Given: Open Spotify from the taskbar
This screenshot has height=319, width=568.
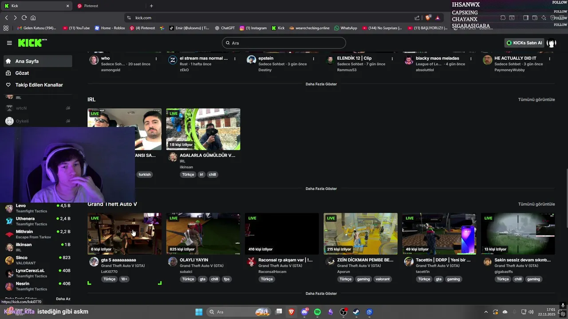Looking at the screenshot, I should click(317, 312).
